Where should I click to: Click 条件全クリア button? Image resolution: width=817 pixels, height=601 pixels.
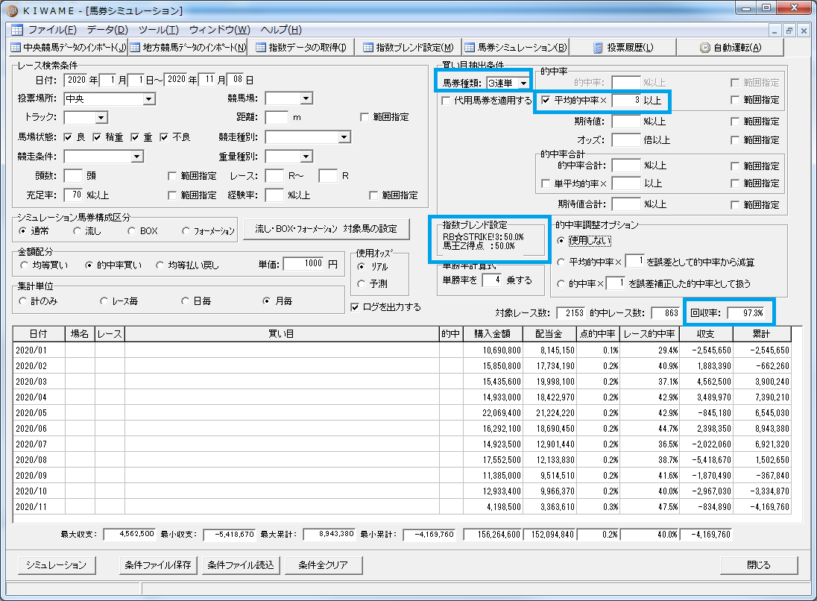pos(323,565)
